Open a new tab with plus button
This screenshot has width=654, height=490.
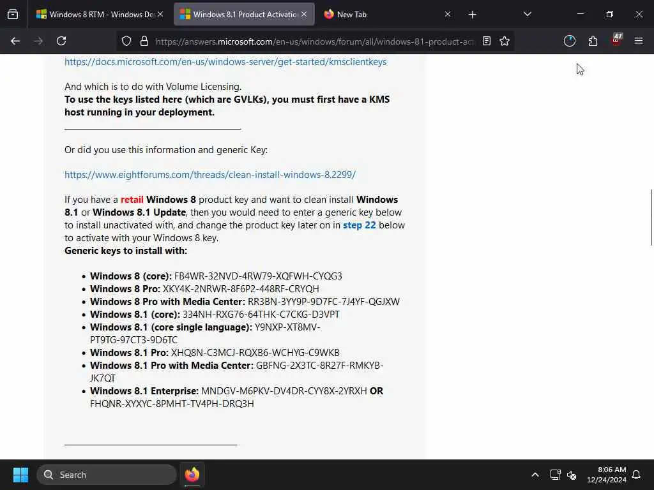pyautogui.click(x=472, y=15)
